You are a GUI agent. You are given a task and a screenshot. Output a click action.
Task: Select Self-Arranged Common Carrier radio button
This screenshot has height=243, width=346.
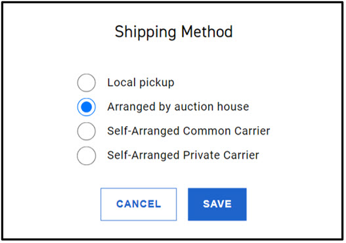pyautogui.click(x=86, y=131)
